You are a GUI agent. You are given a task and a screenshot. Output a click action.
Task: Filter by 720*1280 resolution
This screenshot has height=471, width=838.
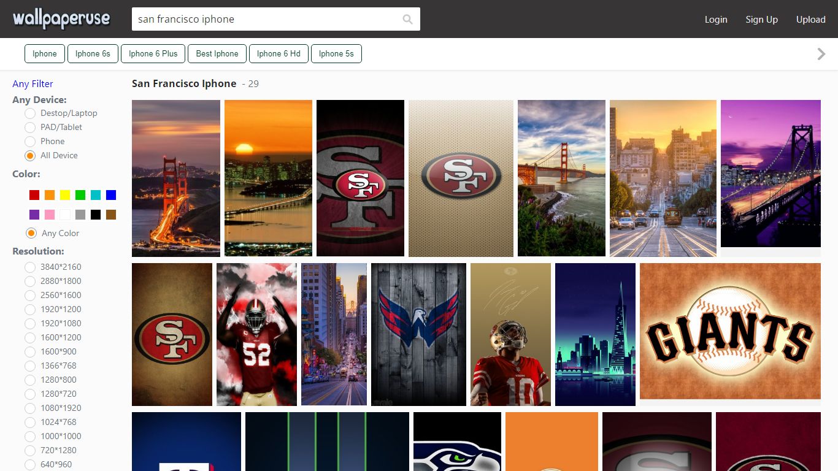30,450
